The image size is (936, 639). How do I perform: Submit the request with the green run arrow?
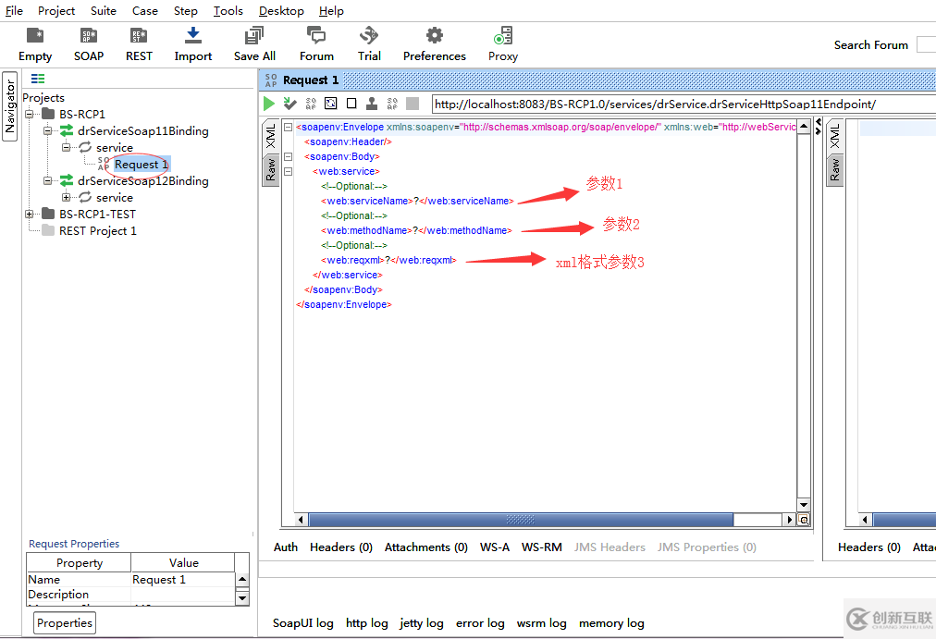pyautogui.click(x=269, y=103)
